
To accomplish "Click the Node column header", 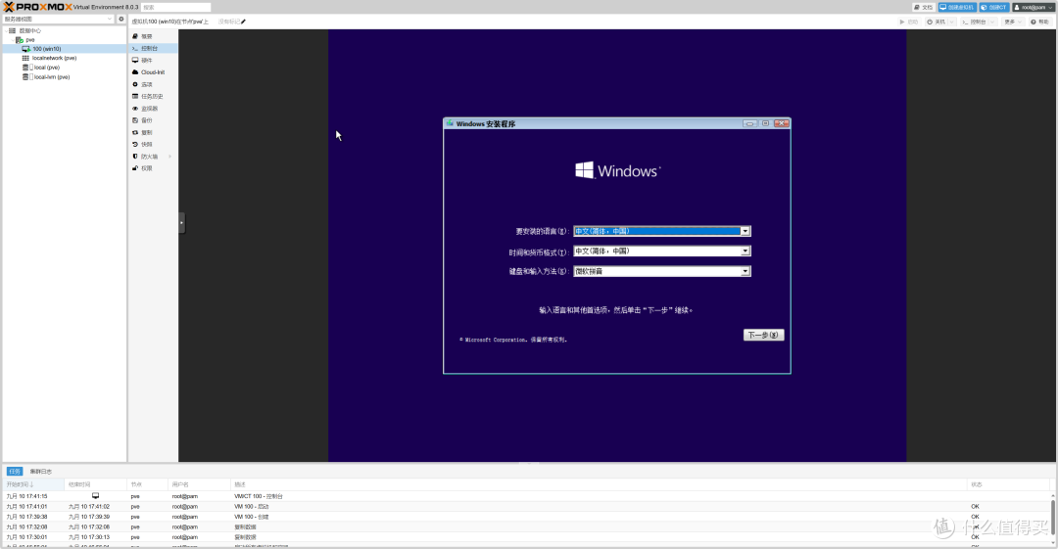I will pyautogui.click(x=146, y=485).
